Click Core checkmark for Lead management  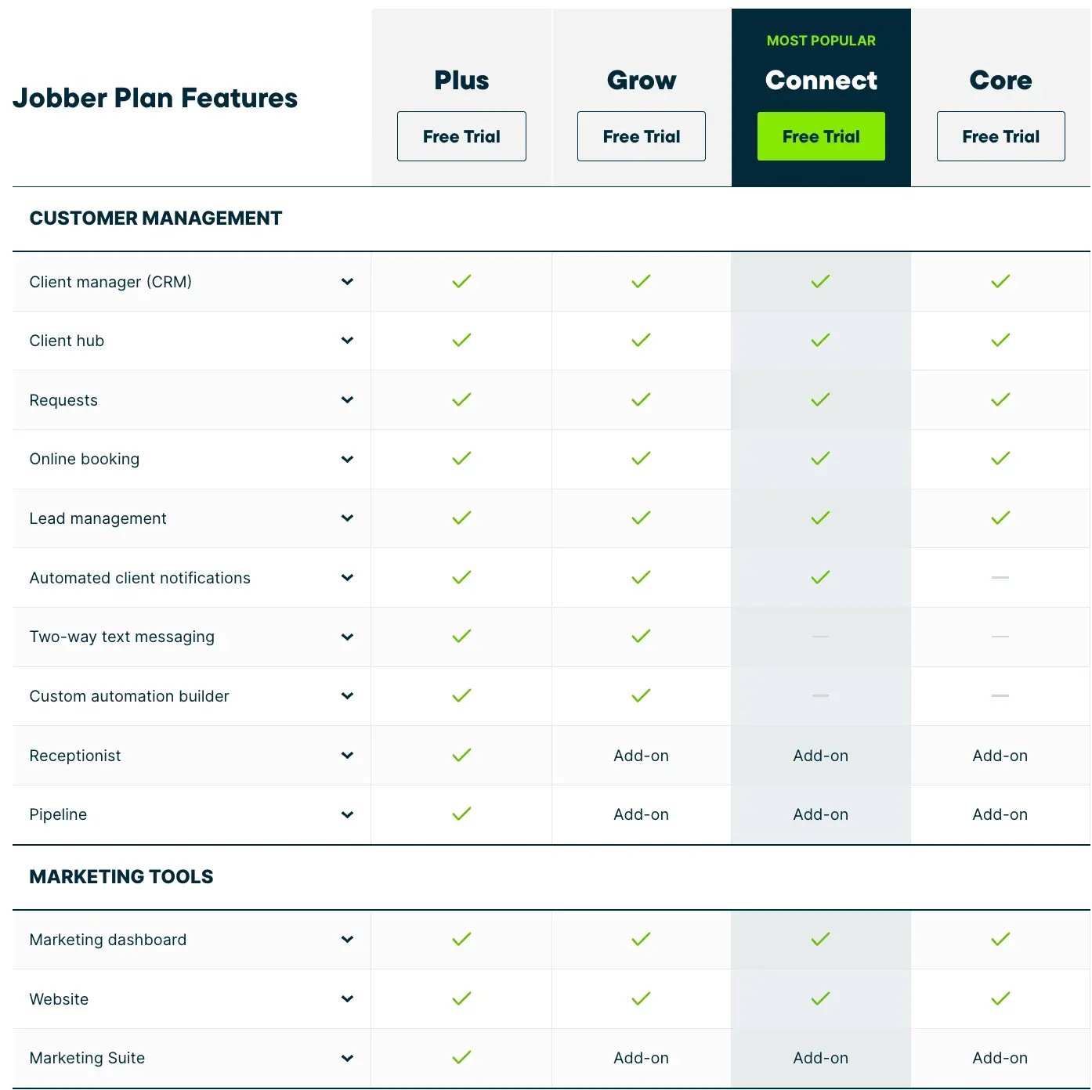coord(1000,518)
